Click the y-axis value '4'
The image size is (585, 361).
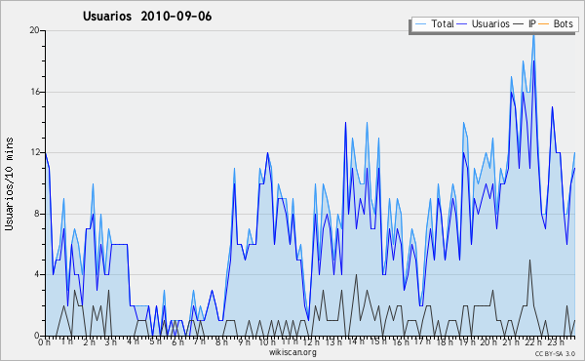37,274
